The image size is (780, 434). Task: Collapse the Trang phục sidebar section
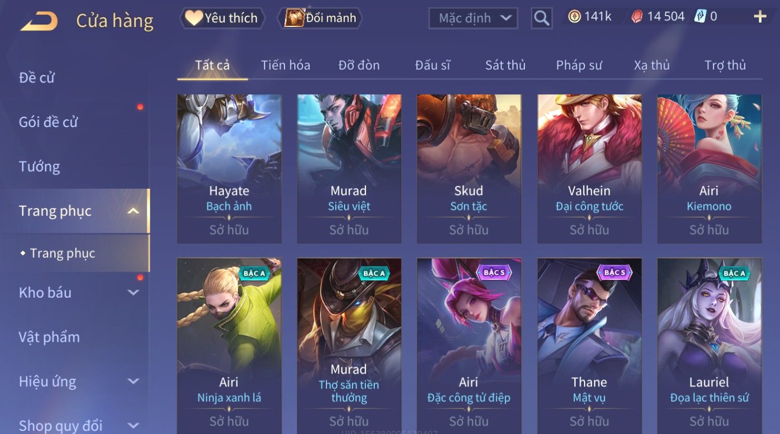[133, 211]
